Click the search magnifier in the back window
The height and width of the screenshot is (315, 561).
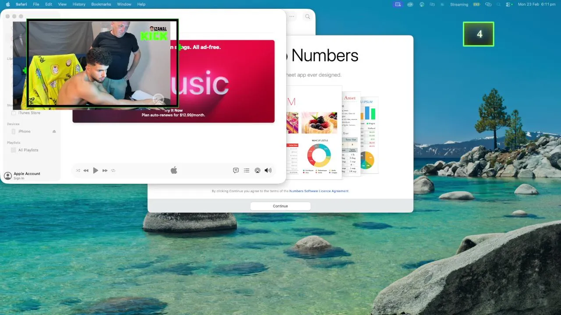[x=308, y=17]
